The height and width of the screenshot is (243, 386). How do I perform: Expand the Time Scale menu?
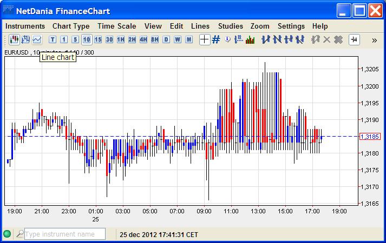117,26
